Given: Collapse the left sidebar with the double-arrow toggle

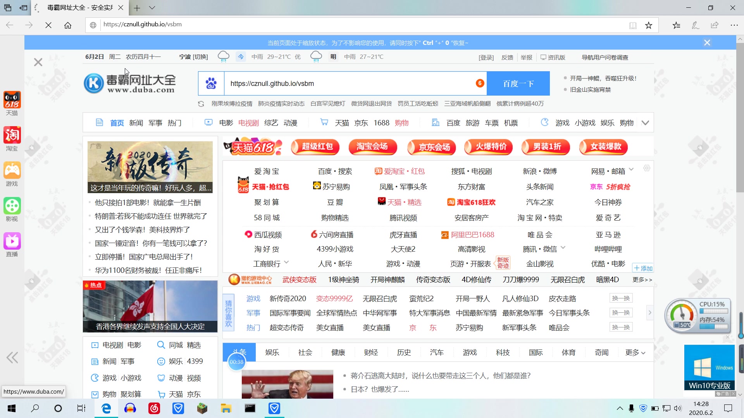Looking at the screenshot, I should (x=12, y=358).
